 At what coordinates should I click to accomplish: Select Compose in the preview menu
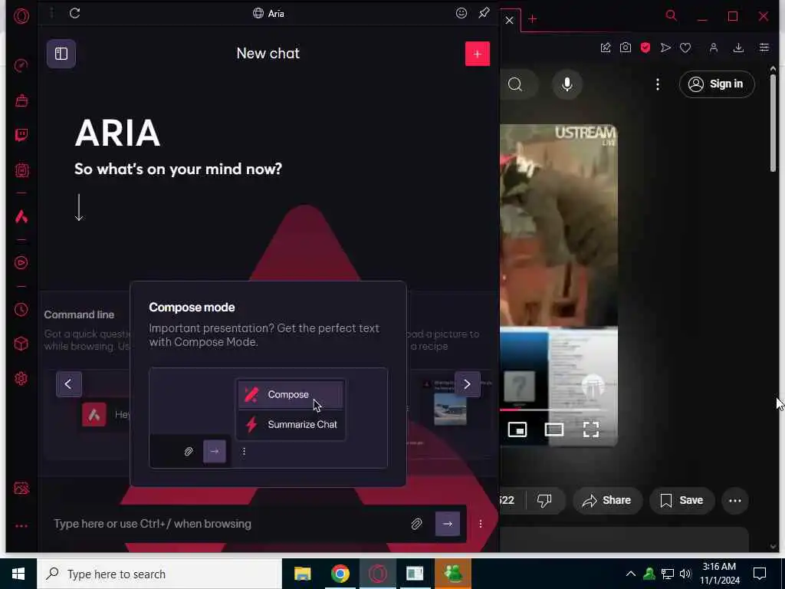coord(291,395)
